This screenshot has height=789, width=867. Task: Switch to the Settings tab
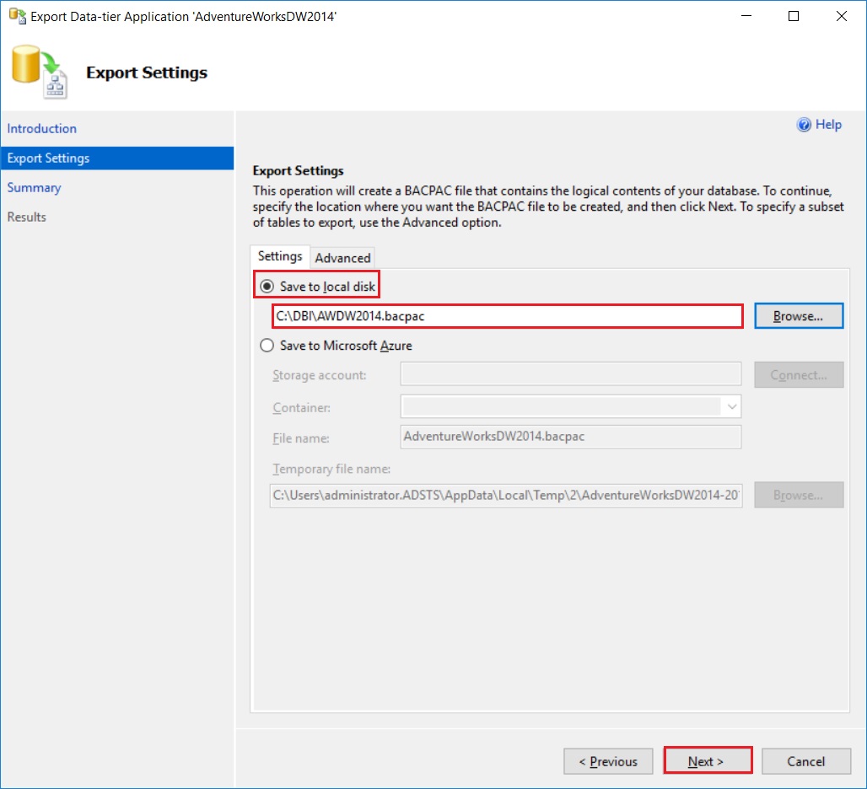280,256
